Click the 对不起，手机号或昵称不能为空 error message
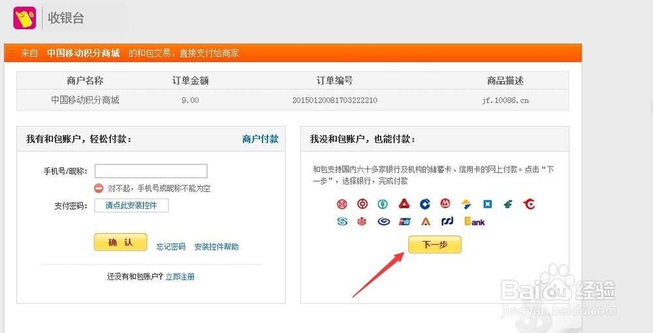Image resolution: width=653 pixels, height=333 pixels. [159, 189]
